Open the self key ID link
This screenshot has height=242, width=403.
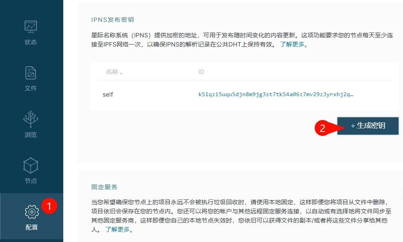click(276, 95)
